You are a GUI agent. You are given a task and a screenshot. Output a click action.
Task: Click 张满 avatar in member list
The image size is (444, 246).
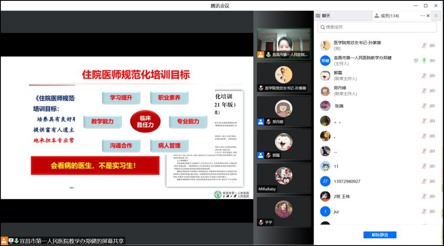pos(325,106)
